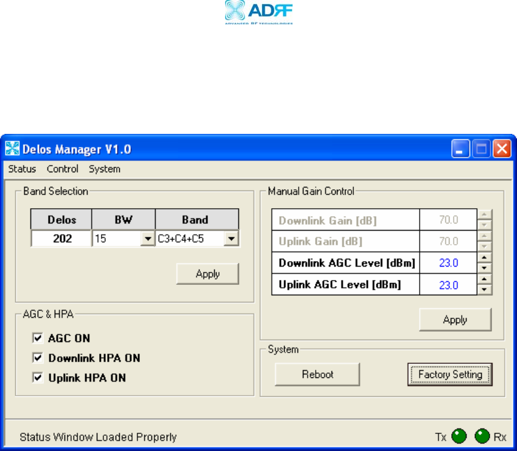Click the Reboot button

(317, 374)
